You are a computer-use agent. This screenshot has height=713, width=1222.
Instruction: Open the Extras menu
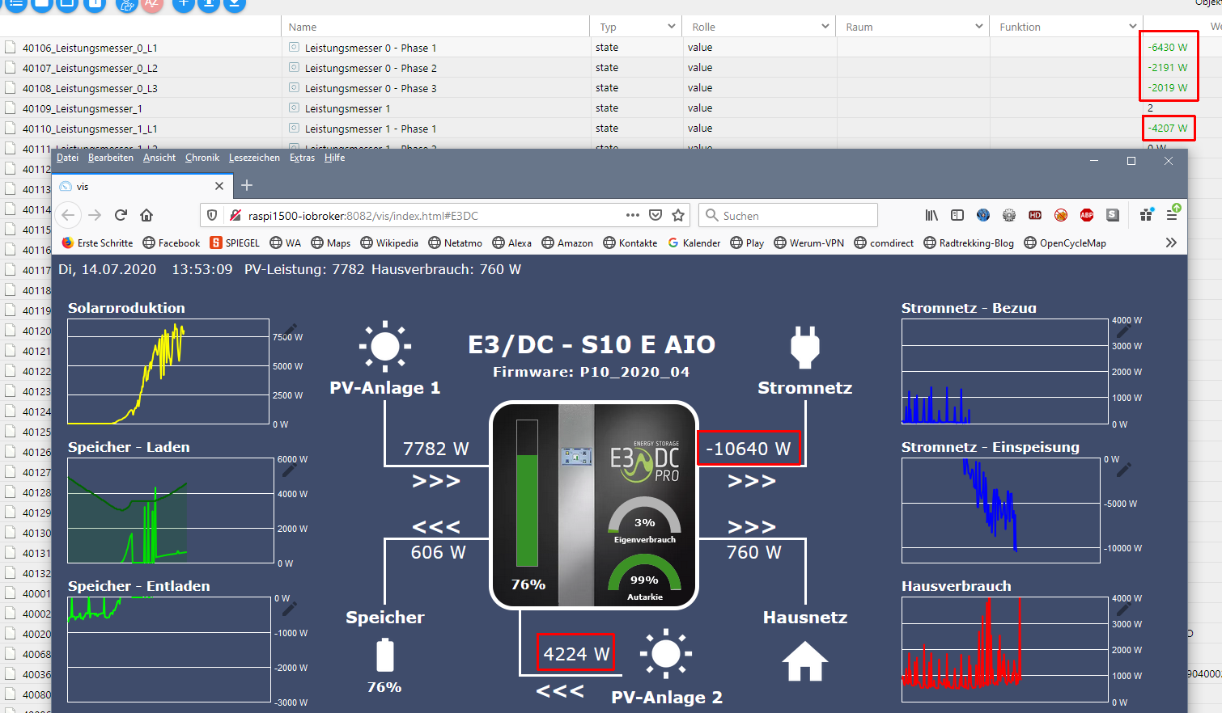tap(303, 158)
